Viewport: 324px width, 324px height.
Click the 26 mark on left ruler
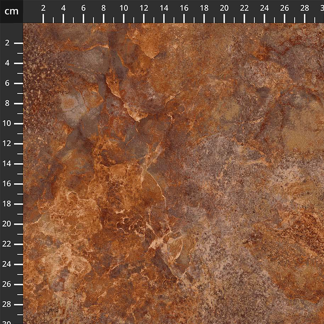8,284
